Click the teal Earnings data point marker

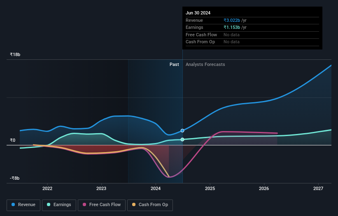182,139
